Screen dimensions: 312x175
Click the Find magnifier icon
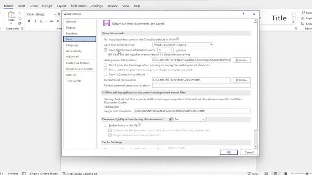[303, 13]
